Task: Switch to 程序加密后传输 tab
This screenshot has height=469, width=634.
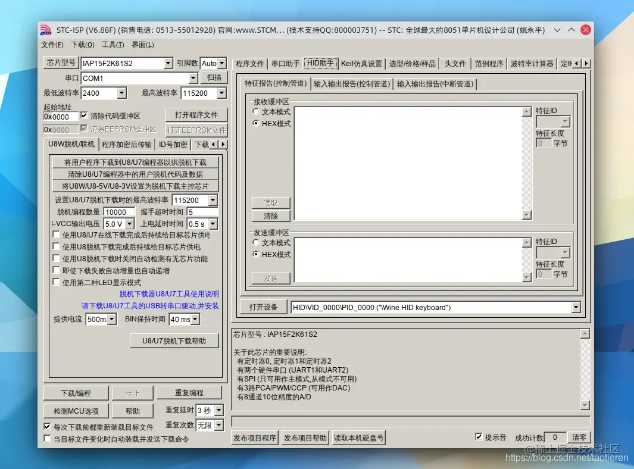Action: (x=127, y=145)
